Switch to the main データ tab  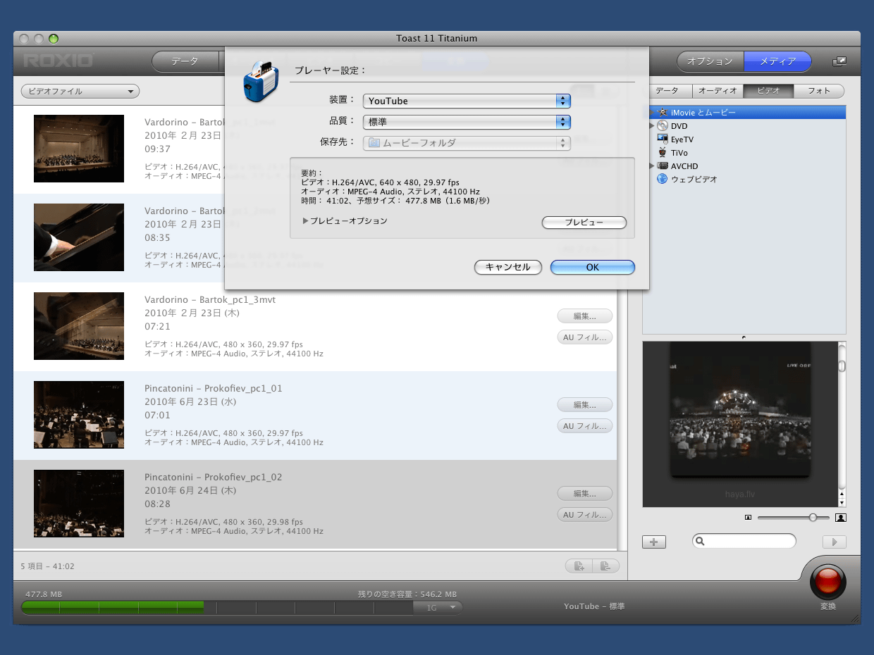pos(185,61)
